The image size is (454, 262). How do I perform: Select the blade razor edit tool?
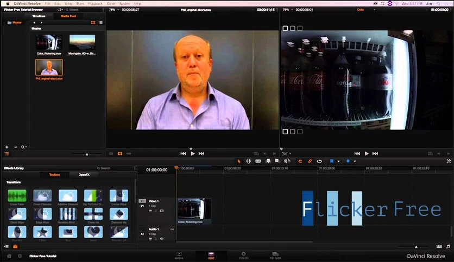click(258, 161)
